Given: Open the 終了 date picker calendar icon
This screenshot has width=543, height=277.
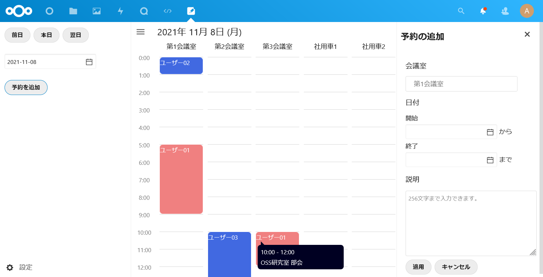Looking at the screenshot, I should 490,160.
